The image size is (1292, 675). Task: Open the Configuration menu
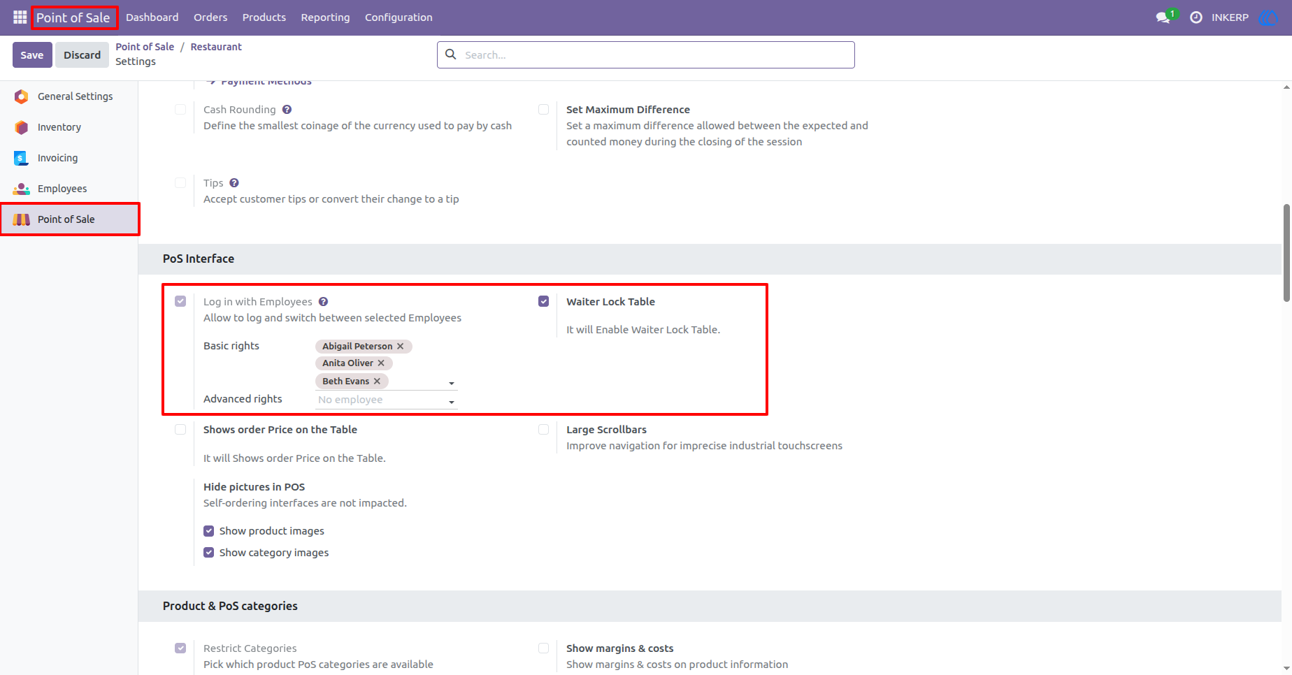(x=399, y=17)
